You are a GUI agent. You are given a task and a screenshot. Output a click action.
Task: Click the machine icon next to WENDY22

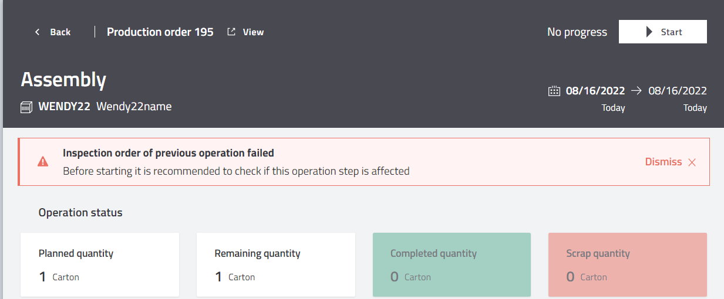(x=26, y=107)
